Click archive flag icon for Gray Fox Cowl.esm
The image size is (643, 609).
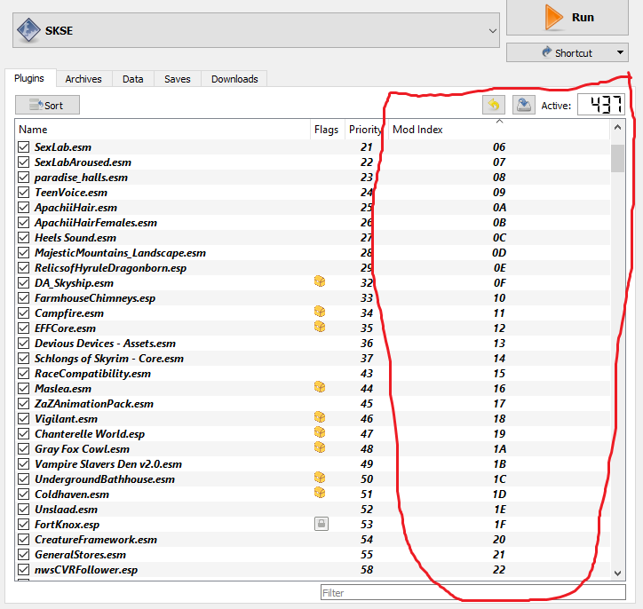click(320, 448)
